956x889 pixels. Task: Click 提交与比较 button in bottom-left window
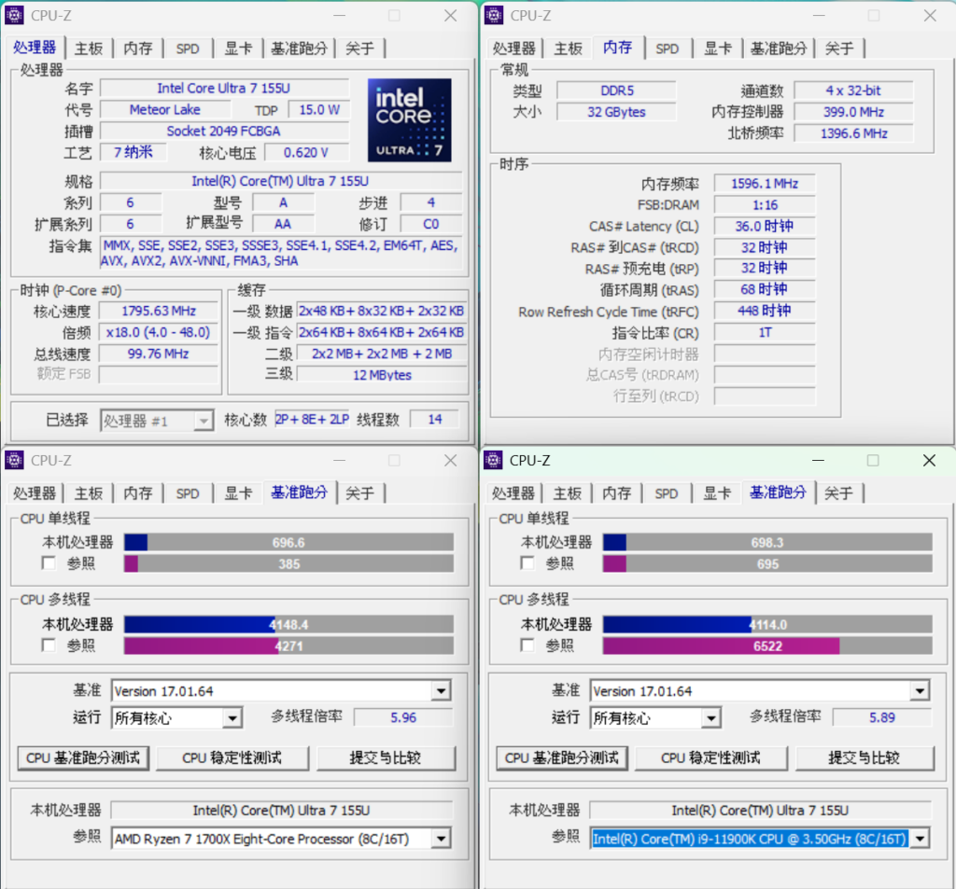point(386,758)
